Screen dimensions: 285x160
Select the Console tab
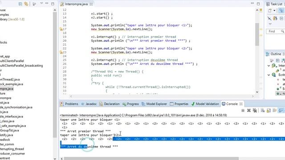tap(230, 104)
